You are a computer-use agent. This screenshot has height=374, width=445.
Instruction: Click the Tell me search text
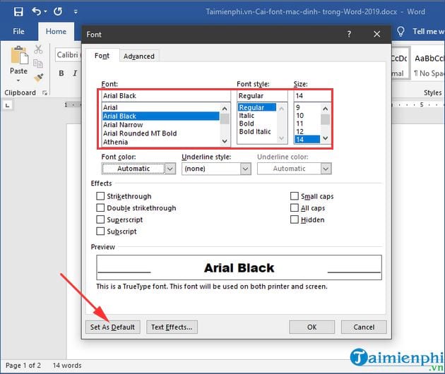click(x=428, y=32)
